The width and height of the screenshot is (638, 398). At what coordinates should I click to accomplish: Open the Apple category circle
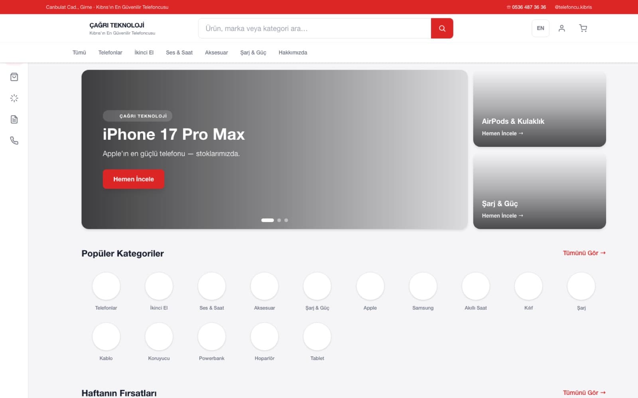click(x=370, y=286)
